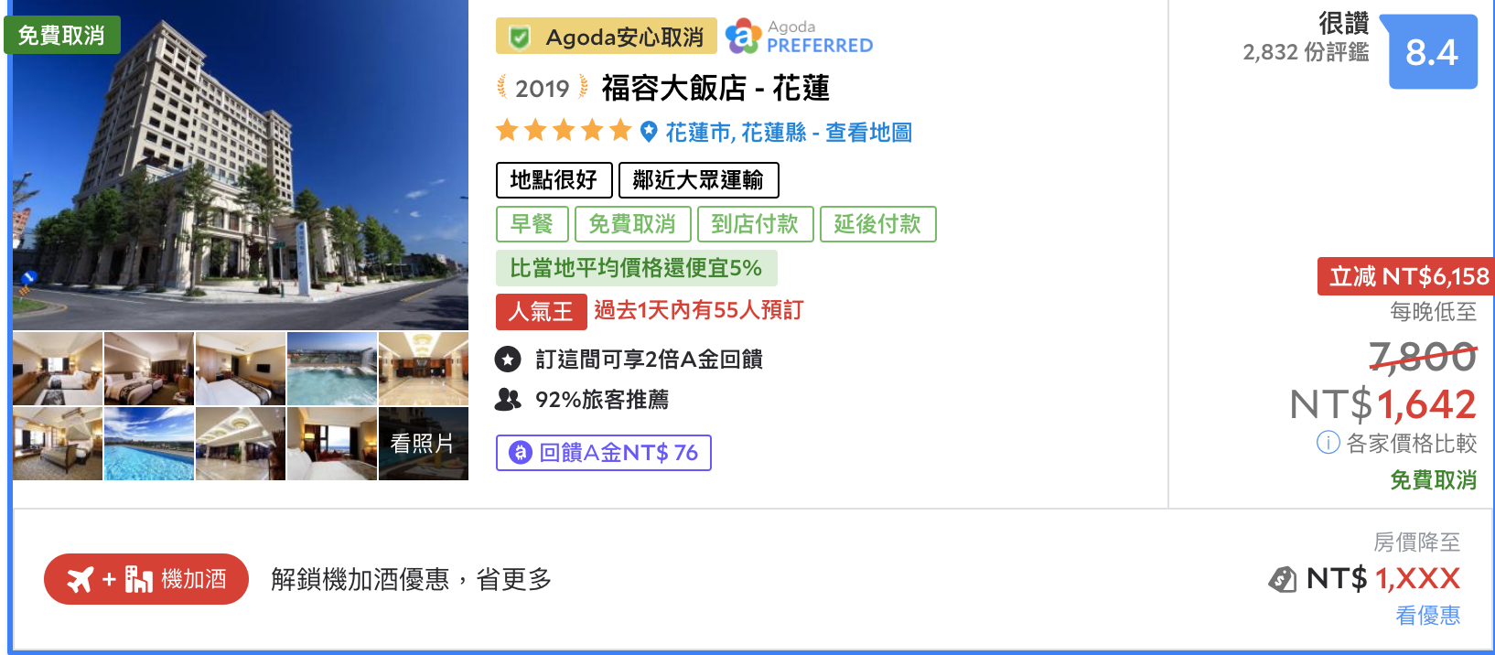Click the Agoda Preferred logo icon
The width and height of the screenshot is (1495, 655).
pos(743,37)
